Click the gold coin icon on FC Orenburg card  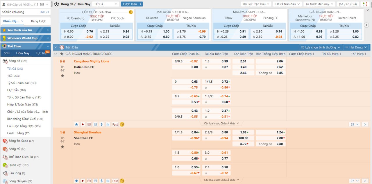click(131, 12)
